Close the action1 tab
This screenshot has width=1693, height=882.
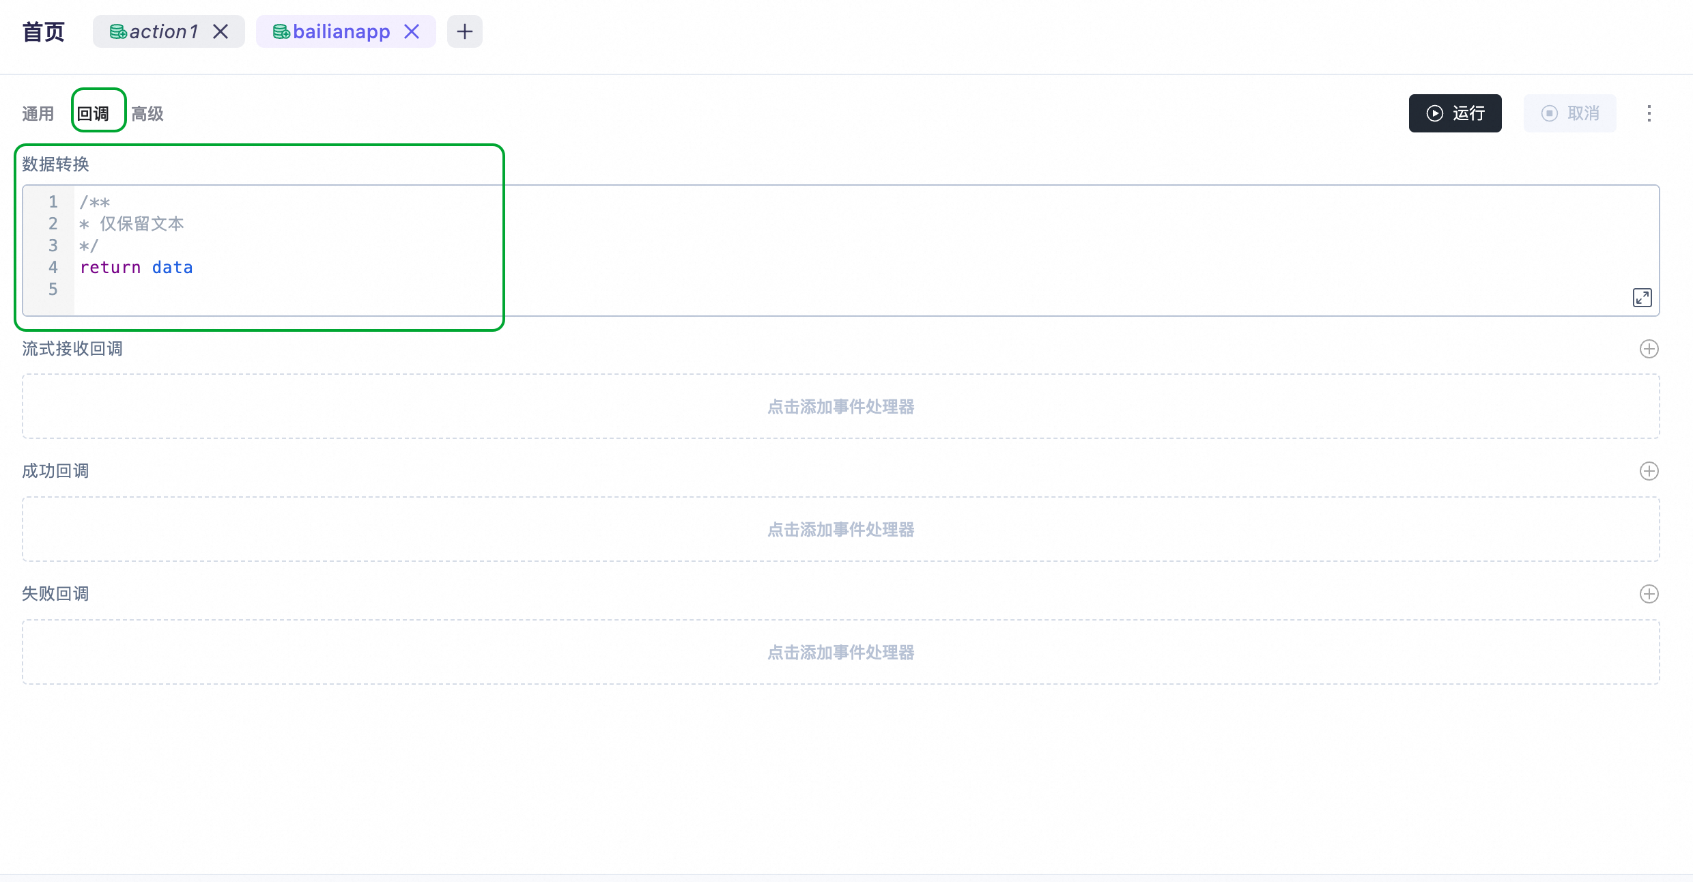click(x=220, y=31)
